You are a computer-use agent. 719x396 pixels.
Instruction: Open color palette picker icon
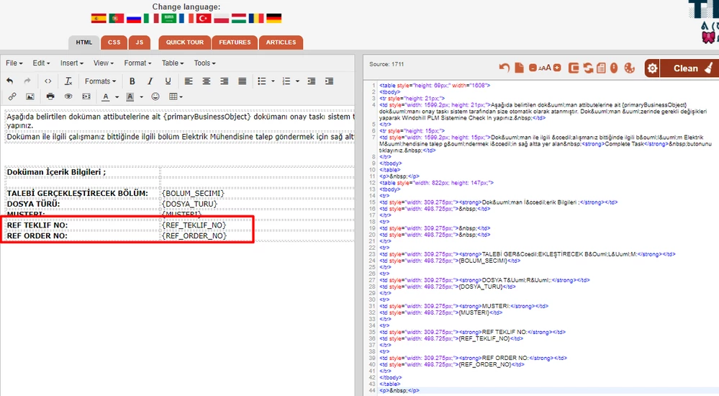630,68
